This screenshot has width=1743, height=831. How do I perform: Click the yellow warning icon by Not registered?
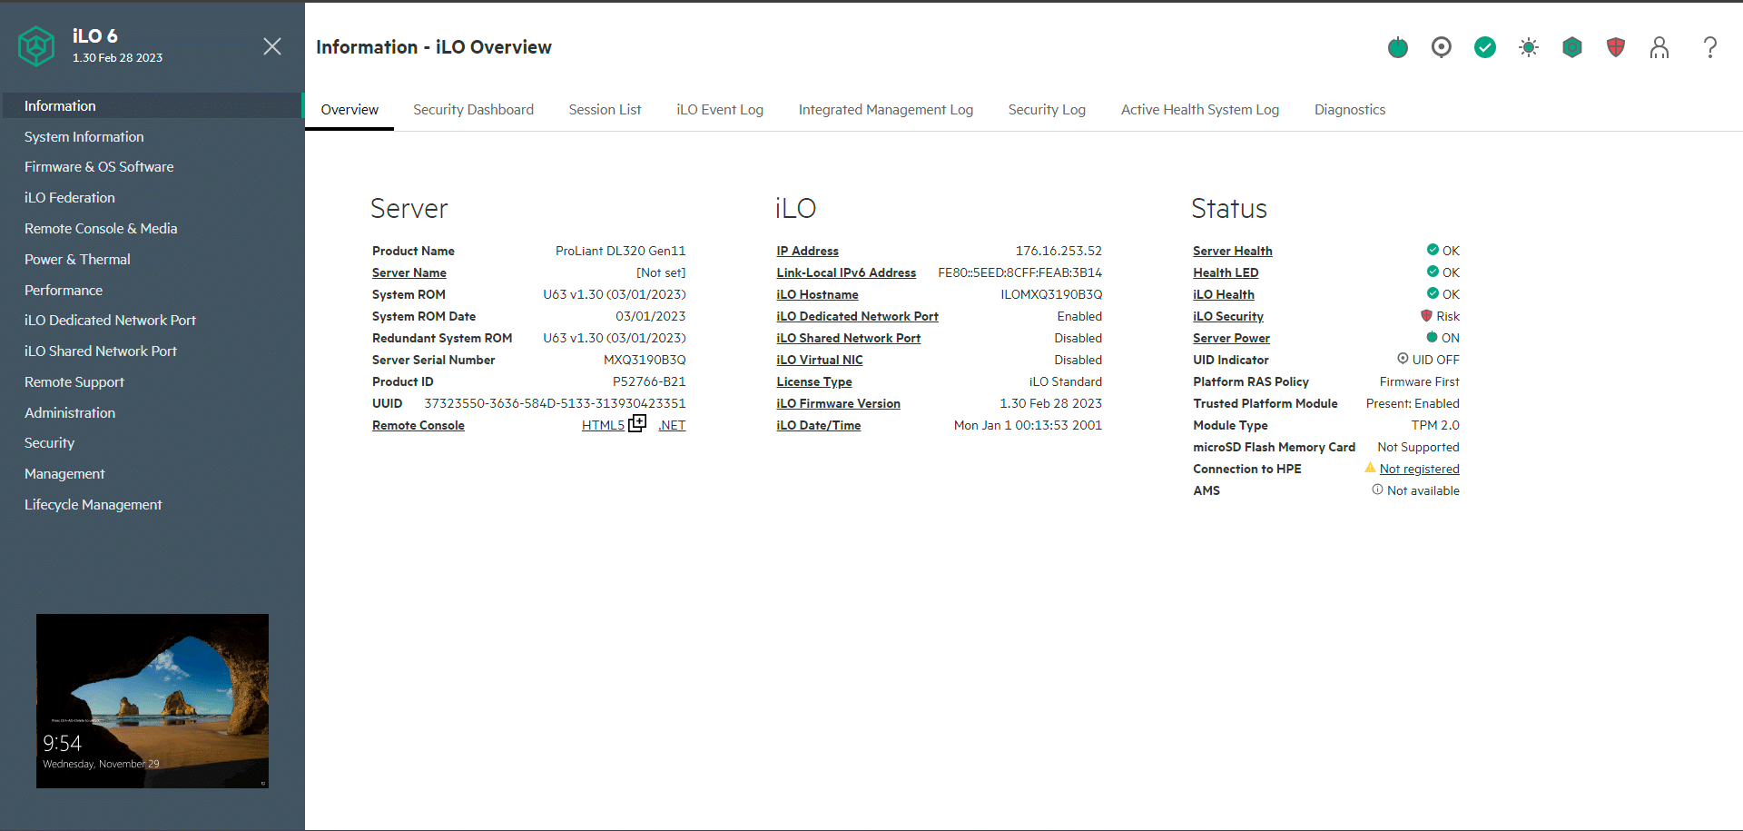click(1370, 468)
